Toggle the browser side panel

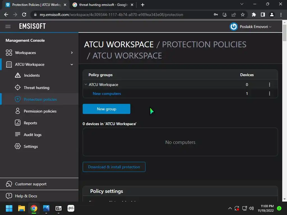(263, 15)
